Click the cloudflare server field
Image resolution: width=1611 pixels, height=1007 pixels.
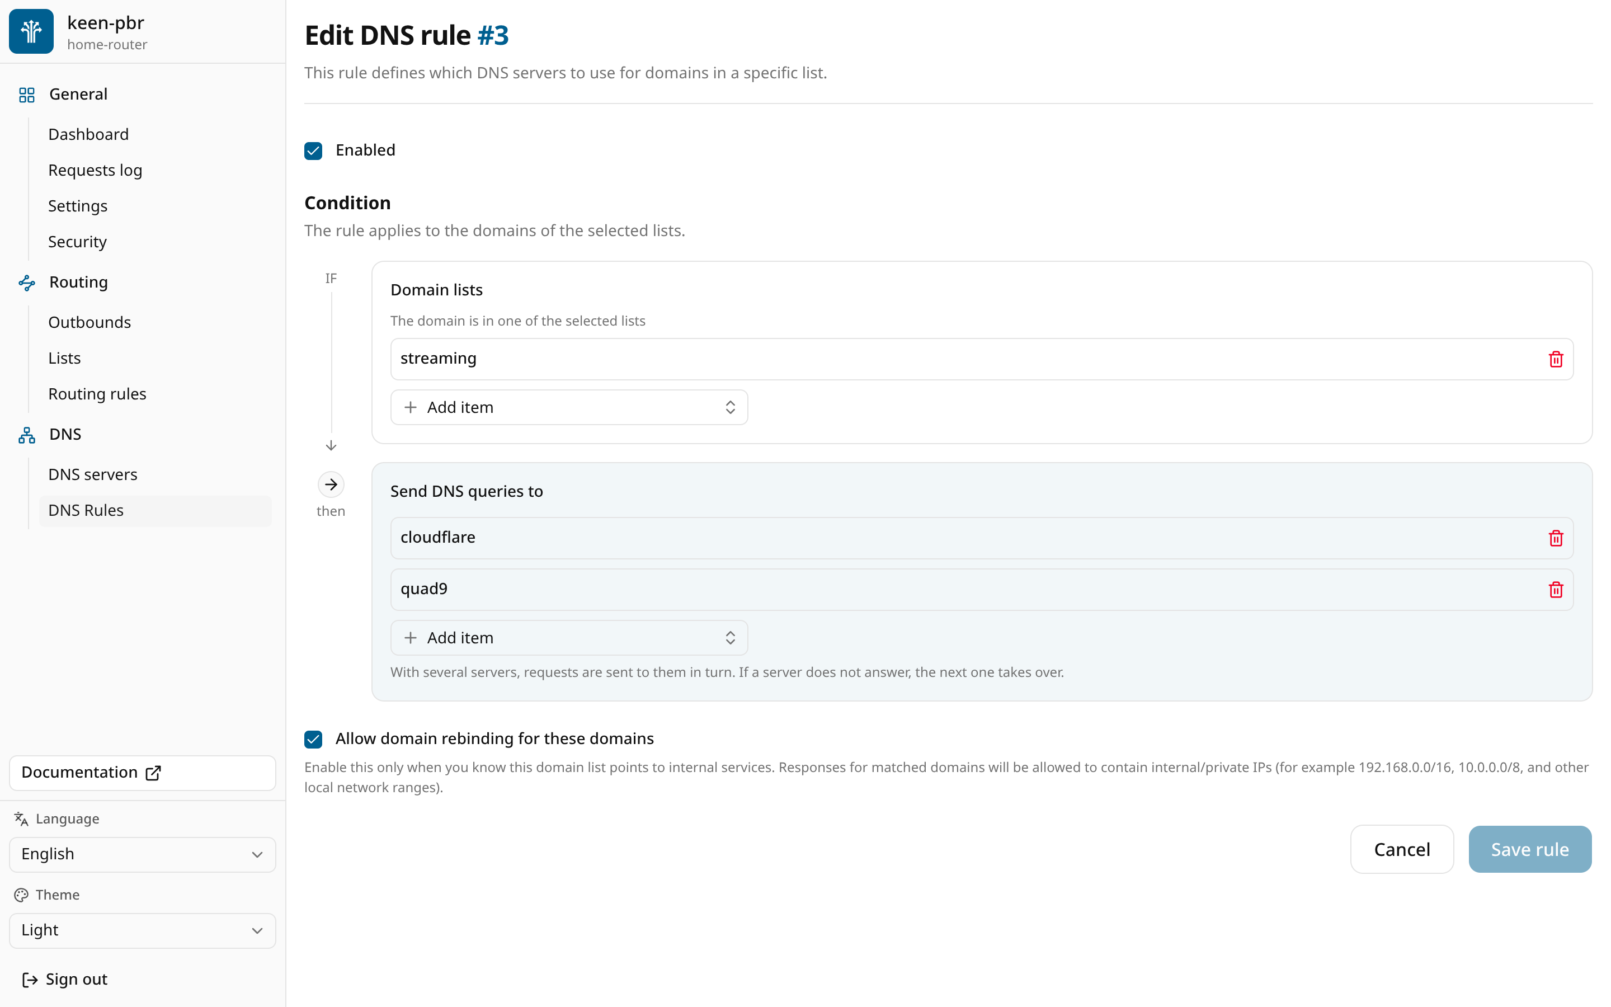click(x=982, y=538)
